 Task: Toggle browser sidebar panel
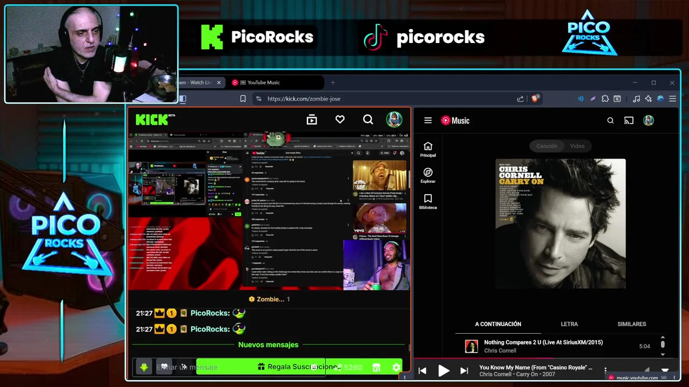(182, 98)
